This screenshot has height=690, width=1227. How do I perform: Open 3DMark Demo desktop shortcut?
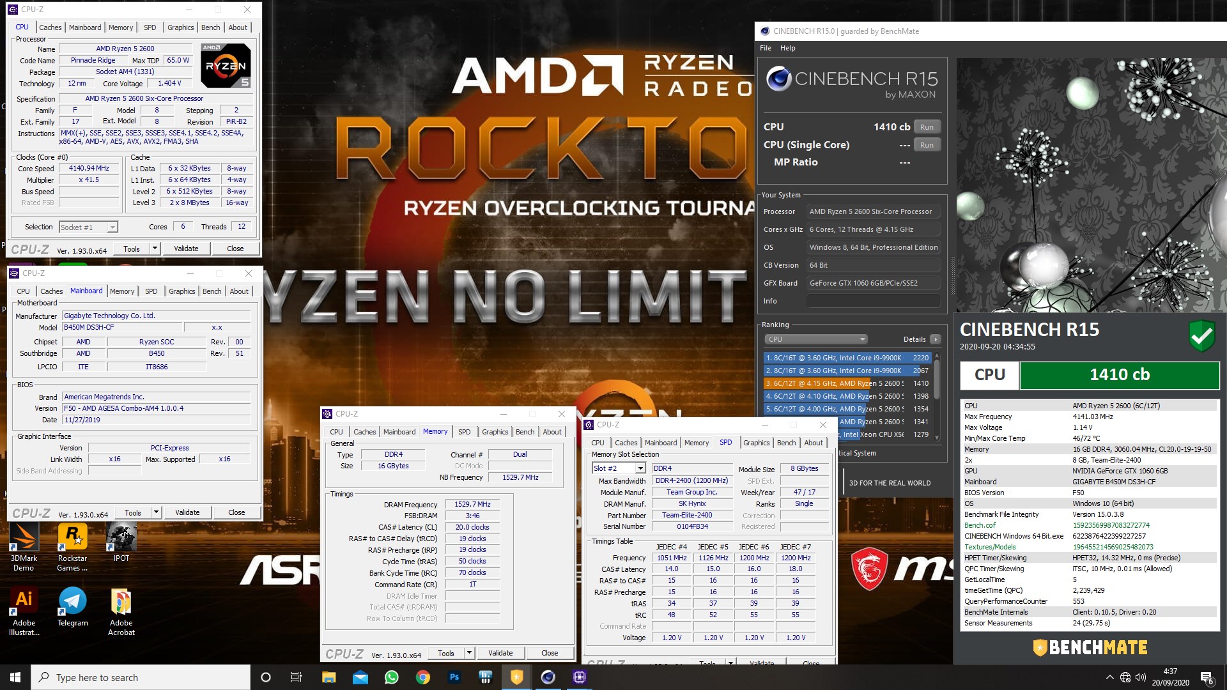[x=24, y=547]
